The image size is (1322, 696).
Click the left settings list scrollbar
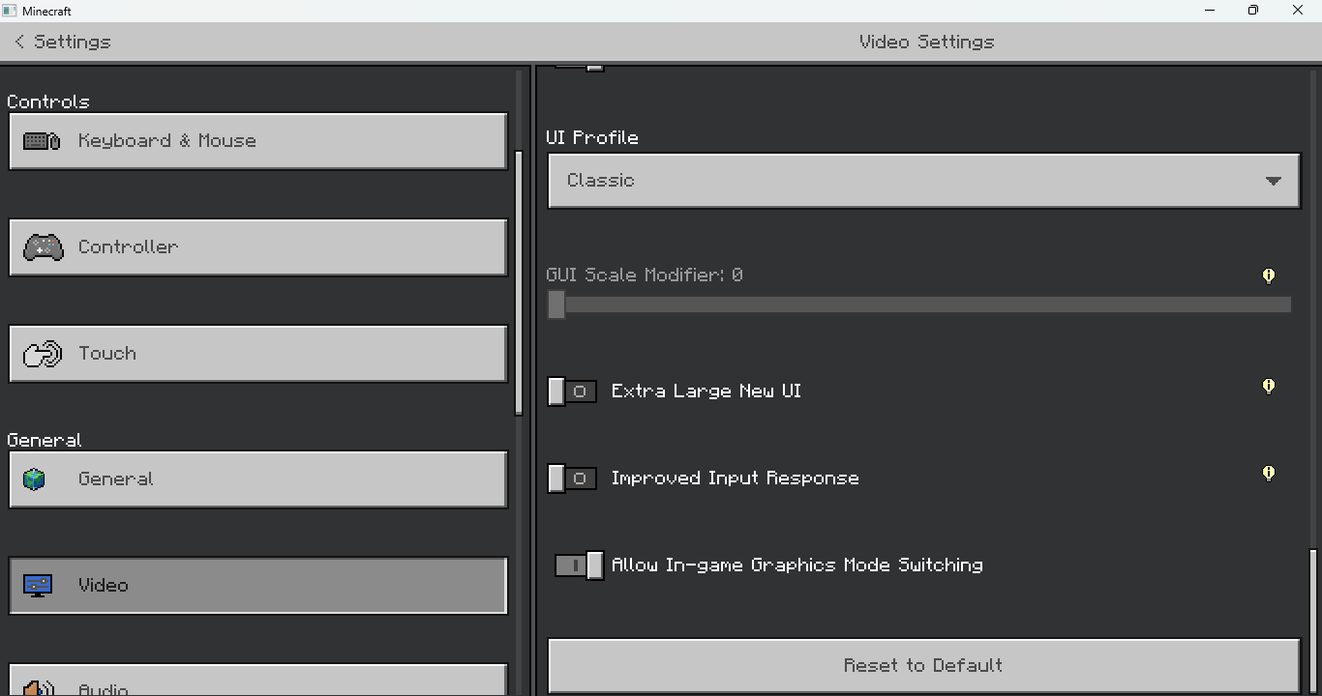click(519, 282)
